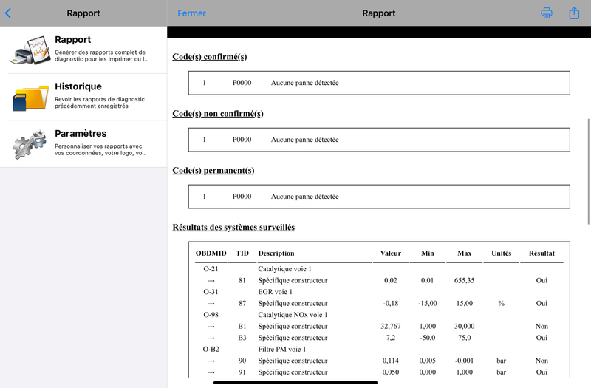Image resolution: width=591 pixels, height=388 pixels.
Task: Print the diagnostic report
Action: [547, 13]
